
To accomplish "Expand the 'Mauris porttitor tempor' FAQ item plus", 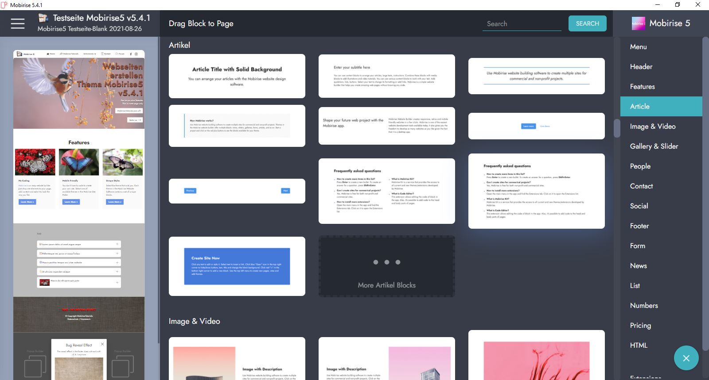I will 117,262.
